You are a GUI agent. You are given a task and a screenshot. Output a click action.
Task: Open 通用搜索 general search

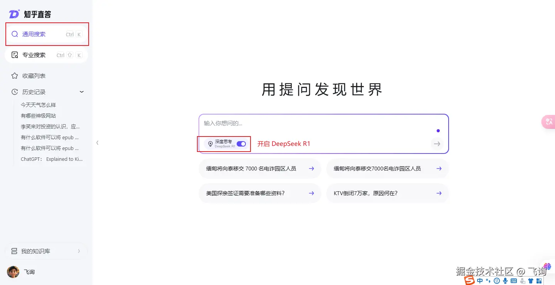[47, 34]
